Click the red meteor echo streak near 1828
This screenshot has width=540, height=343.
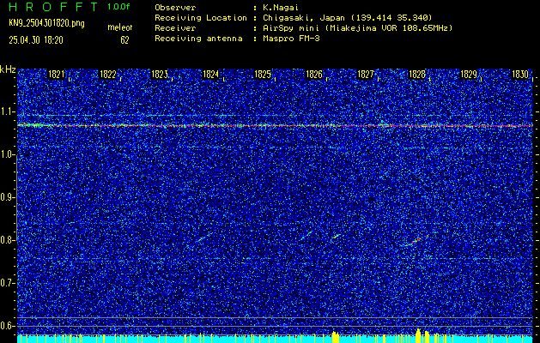tap(416, 240)
